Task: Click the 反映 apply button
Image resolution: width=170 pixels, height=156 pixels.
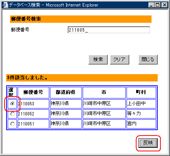Action: 148,143
